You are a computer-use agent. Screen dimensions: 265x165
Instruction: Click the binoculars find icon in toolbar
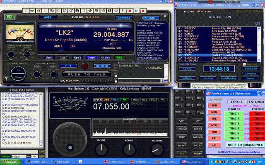[77, 11]
